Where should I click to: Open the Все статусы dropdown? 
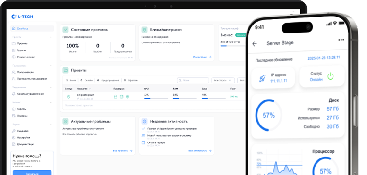pos(223,80)
